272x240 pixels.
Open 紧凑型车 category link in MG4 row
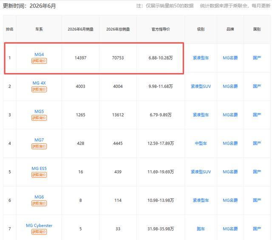pos(201,58)
